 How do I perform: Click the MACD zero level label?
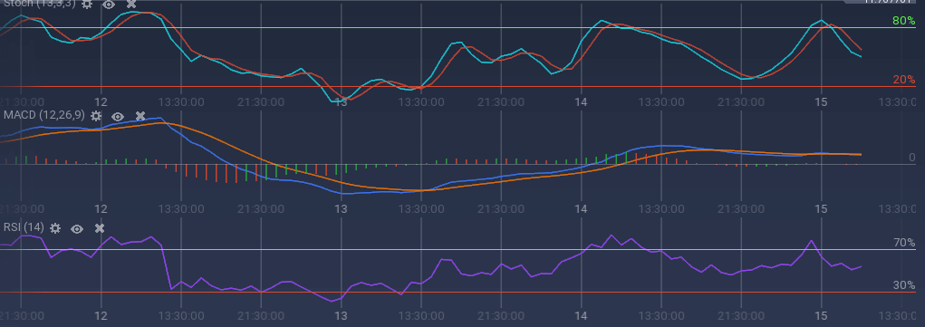[x=912, y=157]
